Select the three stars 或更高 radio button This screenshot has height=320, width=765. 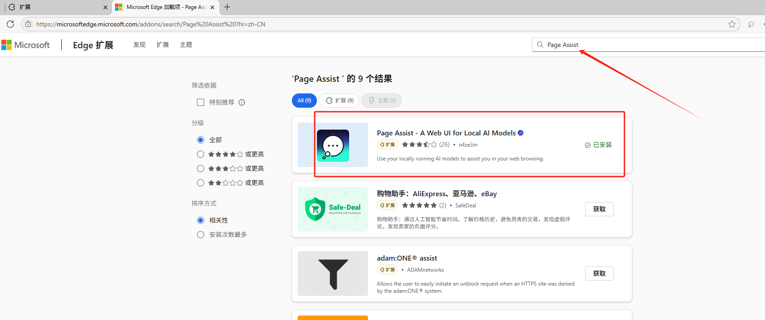click(201, 168)
